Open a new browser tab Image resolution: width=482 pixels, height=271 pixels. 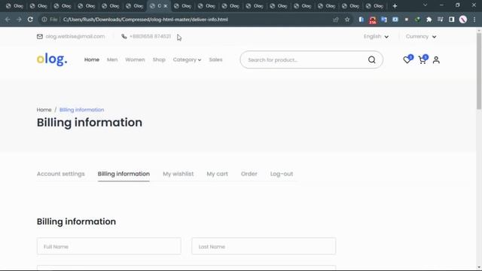click(x=395, y=6)
